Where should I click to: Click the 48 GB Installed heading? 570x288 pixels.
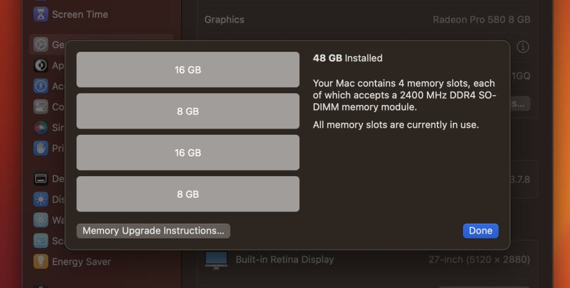tap(348, 58)
